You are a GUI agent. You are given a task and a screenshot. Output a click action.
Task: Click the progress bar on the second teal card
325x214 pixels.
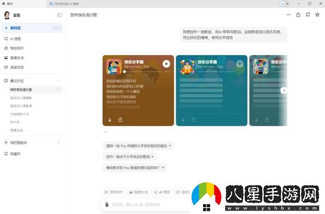coord(216,71)
